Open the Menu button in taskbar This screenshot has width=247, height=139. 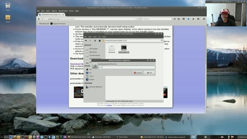4,137
